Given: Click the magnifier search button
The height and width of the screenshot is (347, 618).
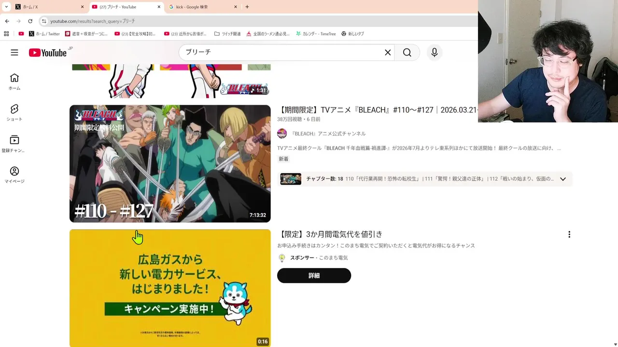Looking at the screenshot, I should click(x=407, y=53).
